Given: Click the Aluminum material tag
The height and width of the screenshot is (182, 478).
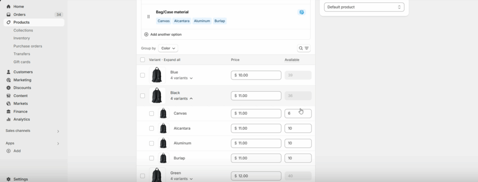Looking at the screenshot, I should click(x=202, y=21).
